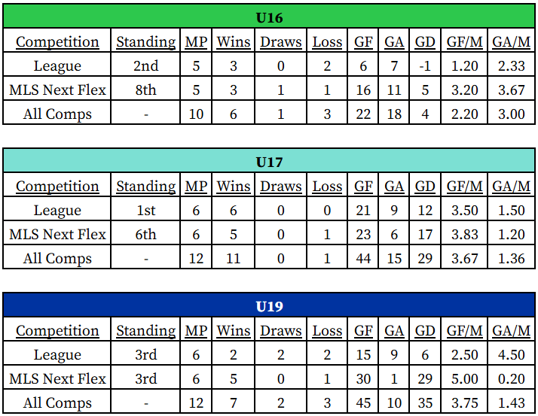Click the Draws header in U19 table

click(281, 331)
